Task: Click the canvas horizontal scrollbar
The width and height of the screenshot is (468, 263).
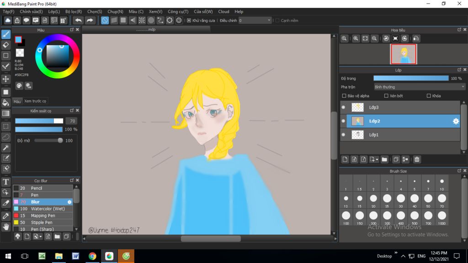Action: [210, 238]
